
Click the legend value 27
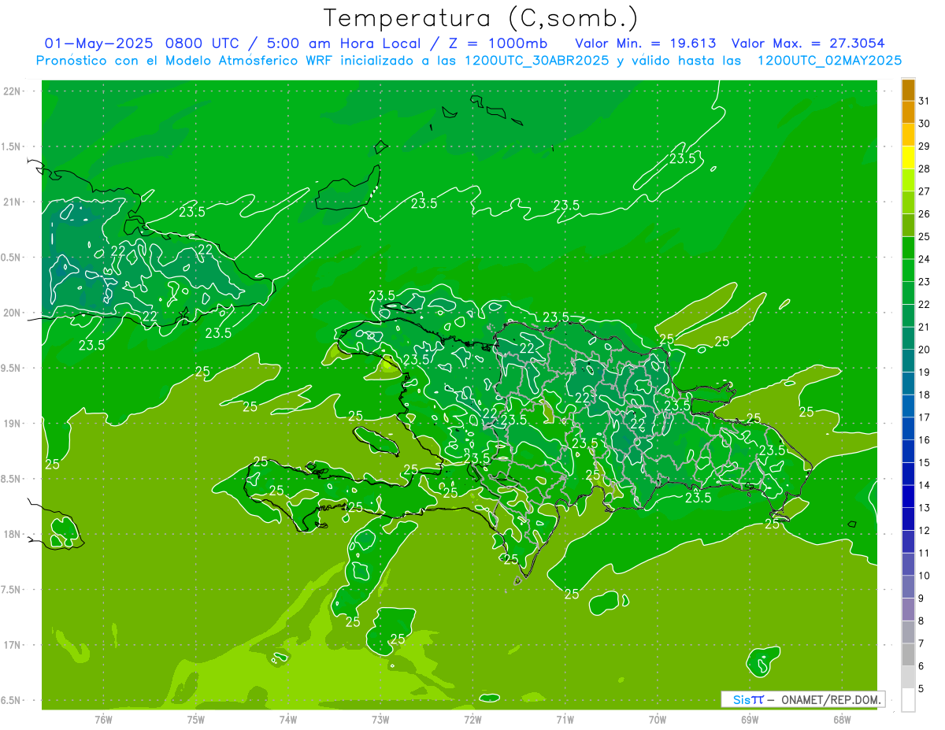pos(925,191)
